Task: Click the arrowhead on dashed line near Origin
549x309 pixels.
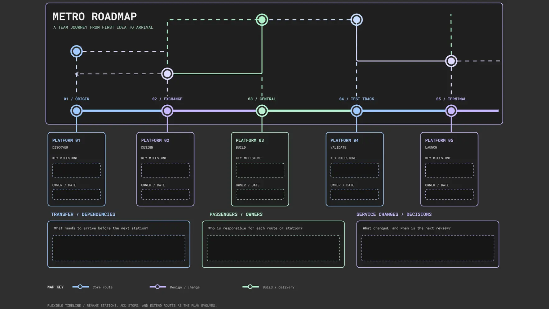Action: pyautogui.click(x=76, y=74)
